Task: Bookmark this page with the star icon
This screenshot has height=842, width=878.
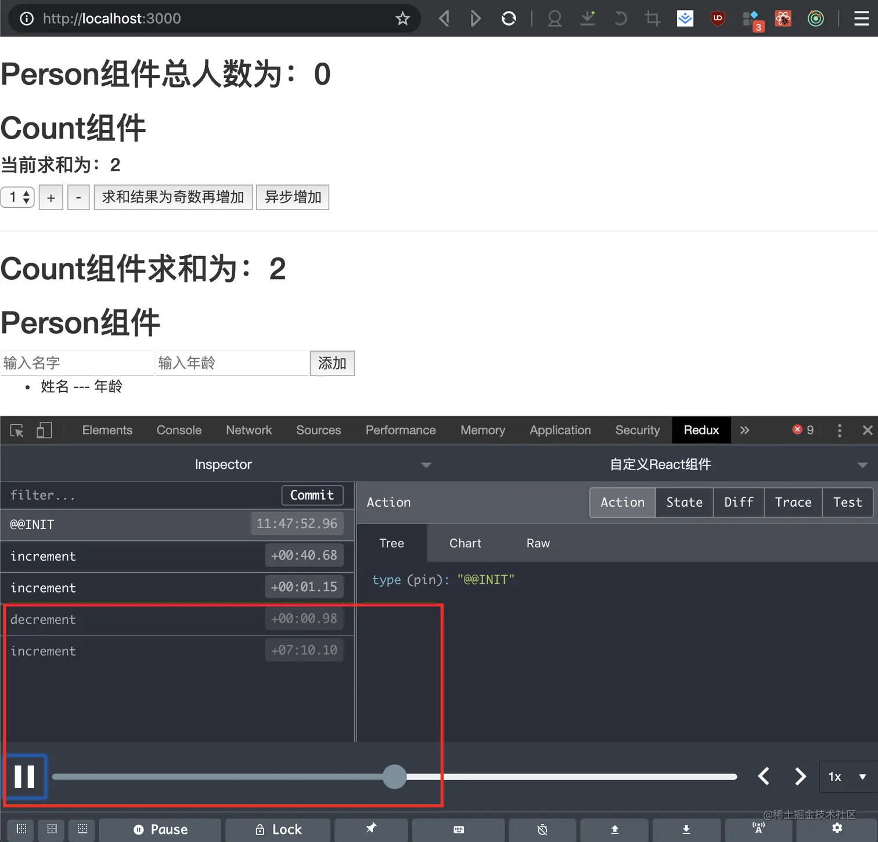Action: pos(402,19)
